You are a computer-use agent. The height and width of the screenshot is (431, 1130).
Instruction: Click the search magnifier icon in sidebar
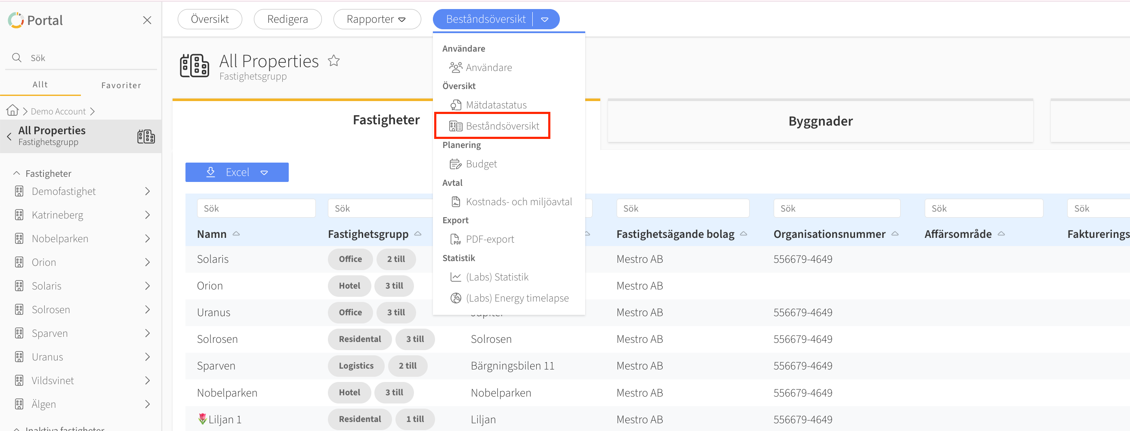coord(17,58)
